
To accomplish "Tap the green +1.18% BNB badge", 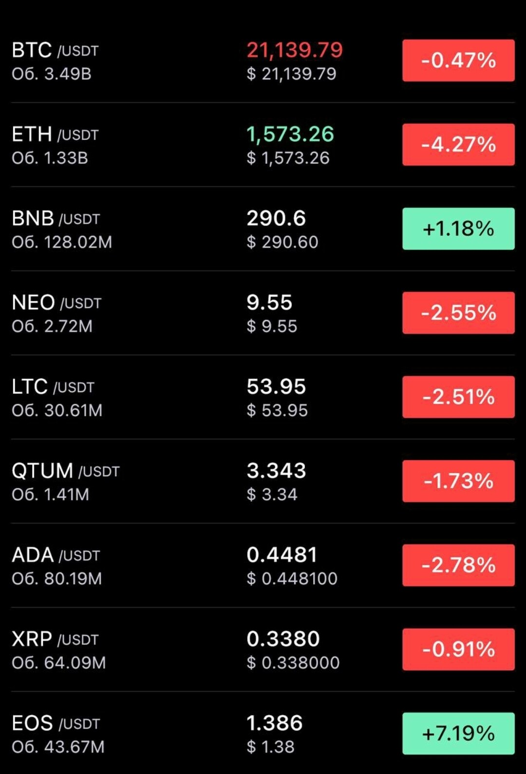I will click(x=458, y=229).
